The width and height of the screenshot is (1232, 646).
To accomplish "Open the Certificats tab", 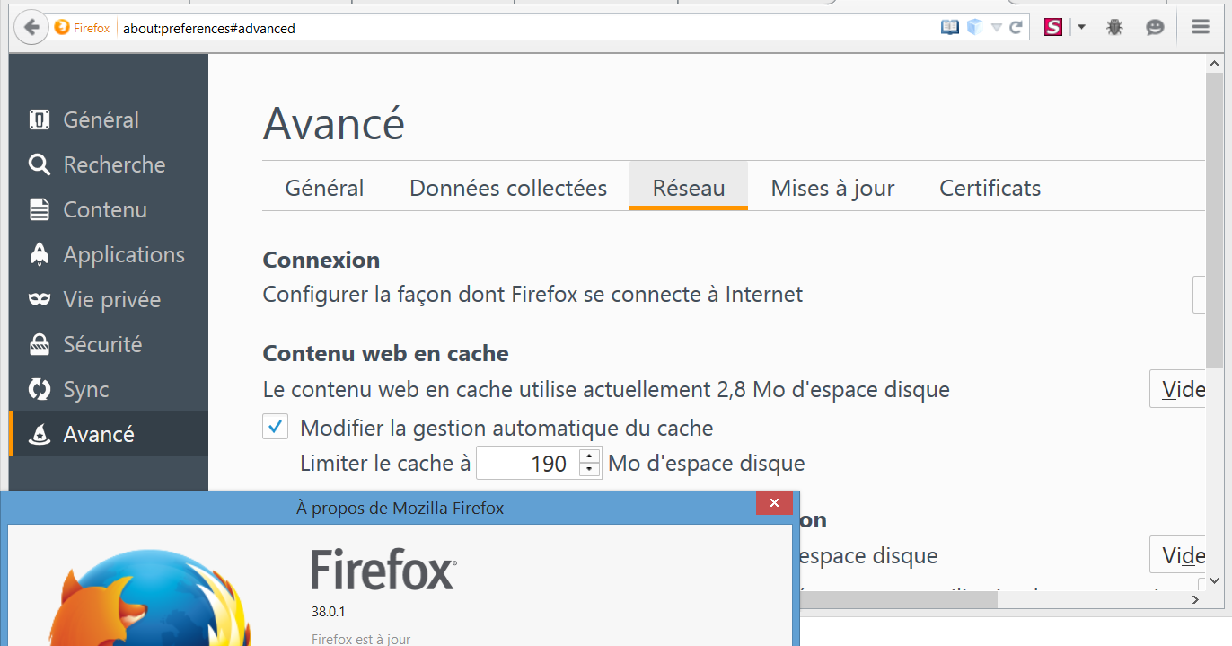I will [x=990, y=188].
